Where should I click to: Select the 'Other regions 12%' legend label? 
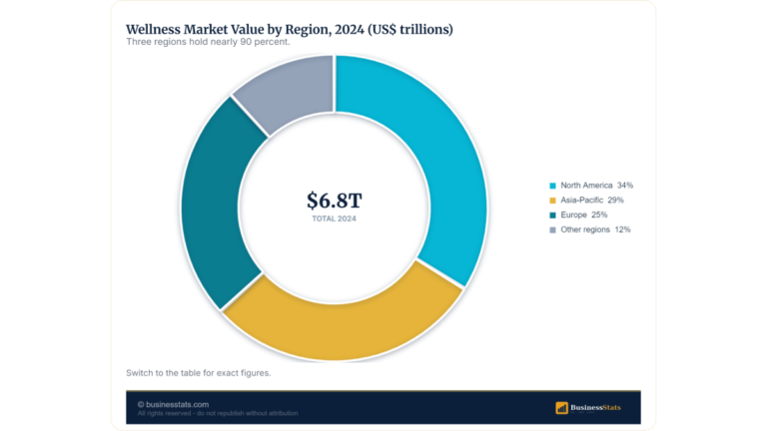595,229
